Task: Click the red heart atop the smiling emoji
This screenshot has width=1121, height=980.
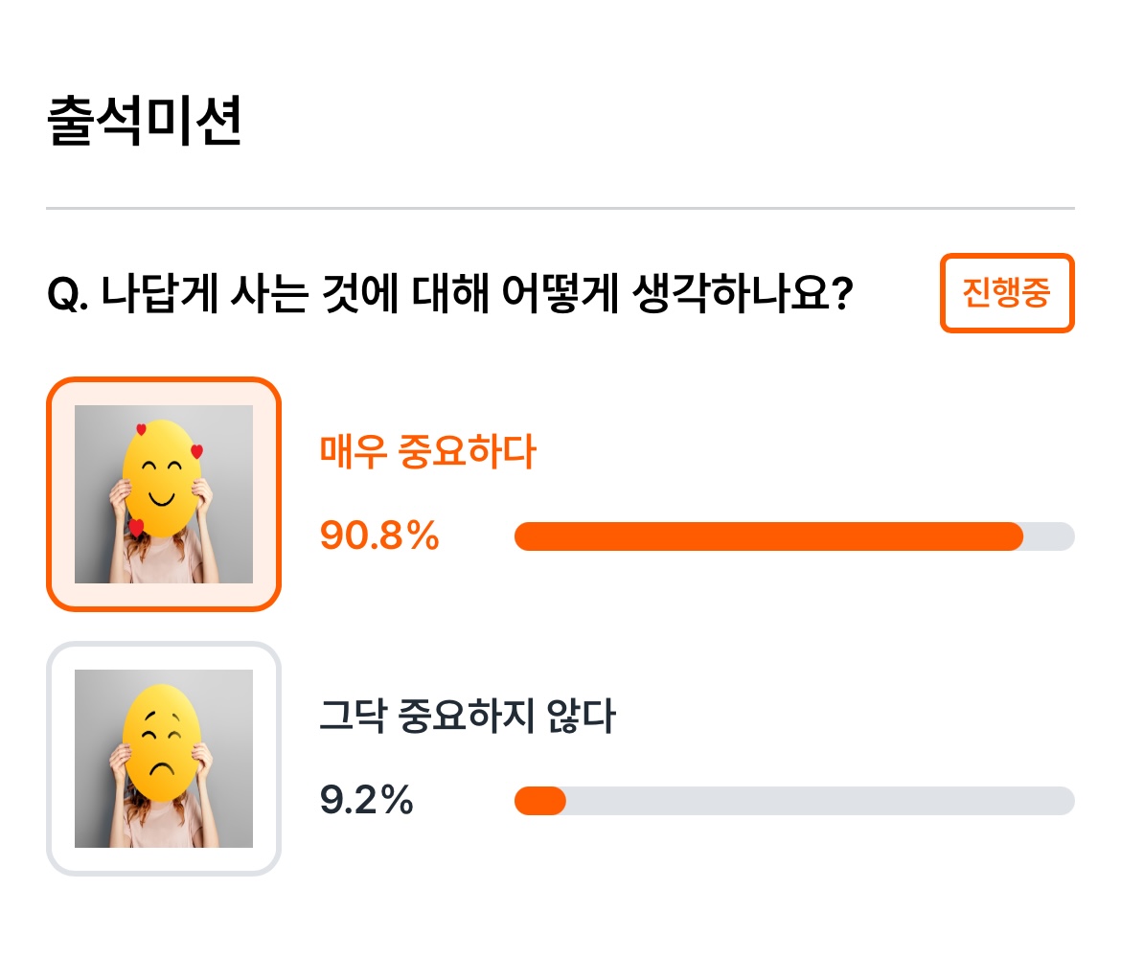Action: (141, 429)
